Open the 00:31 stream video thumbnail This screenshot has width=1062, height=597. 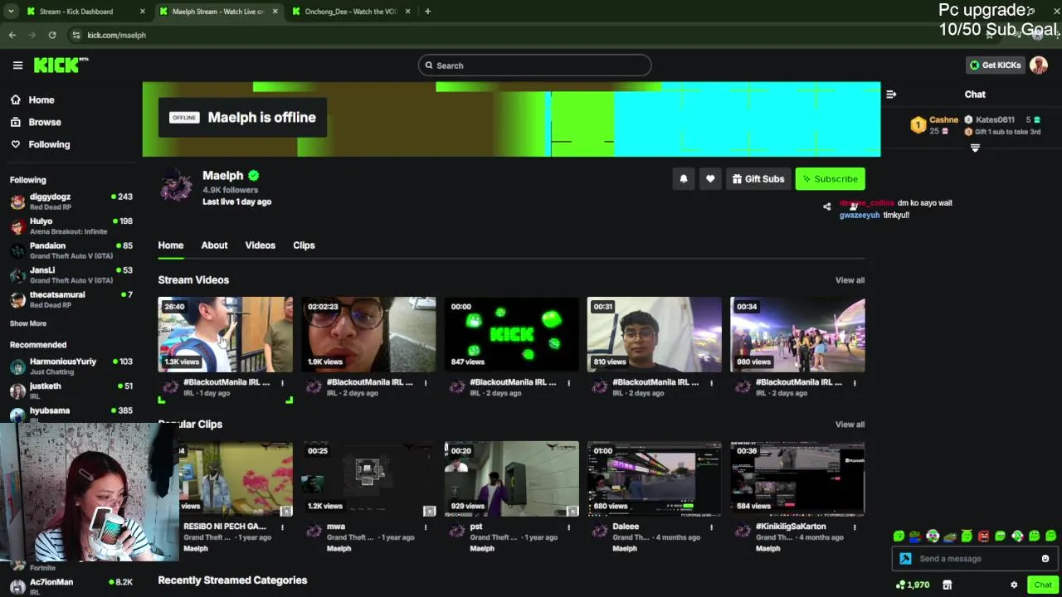655,334
